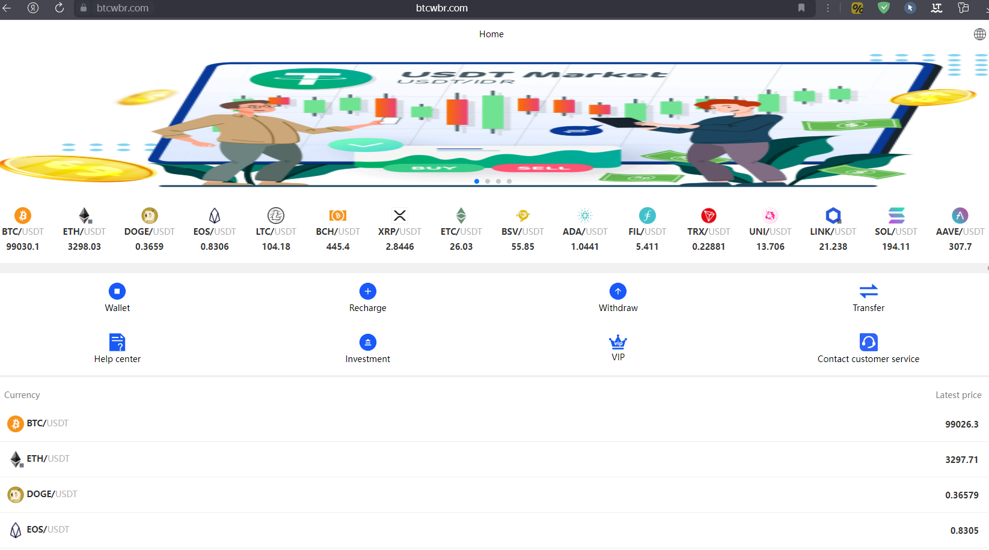Click the TRX/USDT ticker icon
The width and height of the screenshot is (989, 550).
(x=709, y=215)
